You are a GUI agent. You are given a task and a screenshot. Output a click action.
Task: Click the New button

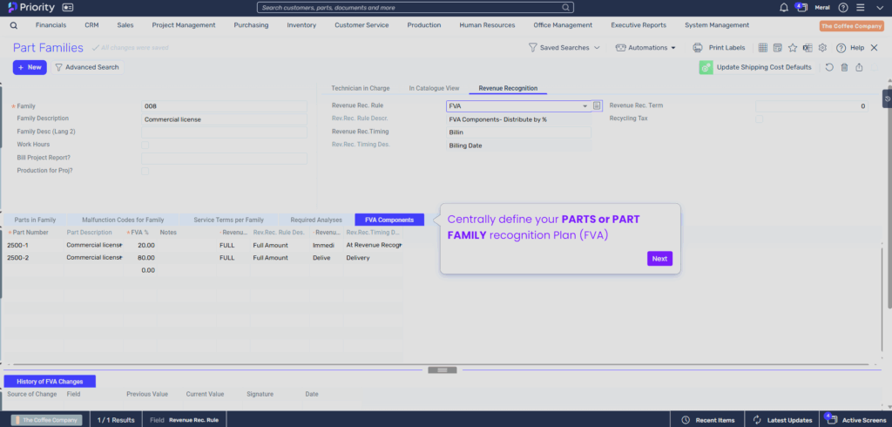coord(30,67)
